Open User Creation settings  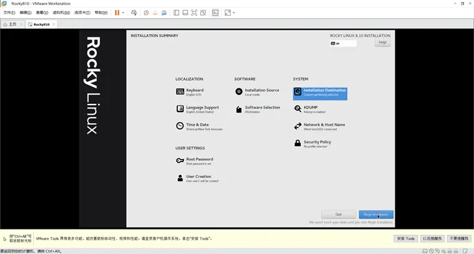(197, 178)
